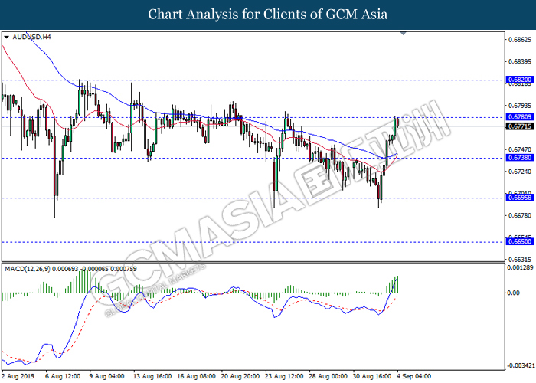Click the -0.003421 MACD scale value
Image resolution: width=536 pixels, height=383 pixels.
pyautogui.click(x=519, y=365)
